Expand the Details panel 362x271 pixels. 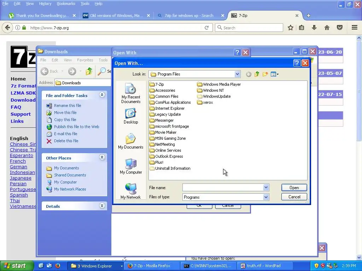coord(102,206)
